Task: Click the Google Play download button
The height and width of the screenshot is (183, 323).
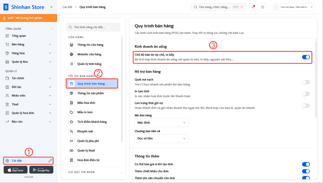Action: coord(41,170)
